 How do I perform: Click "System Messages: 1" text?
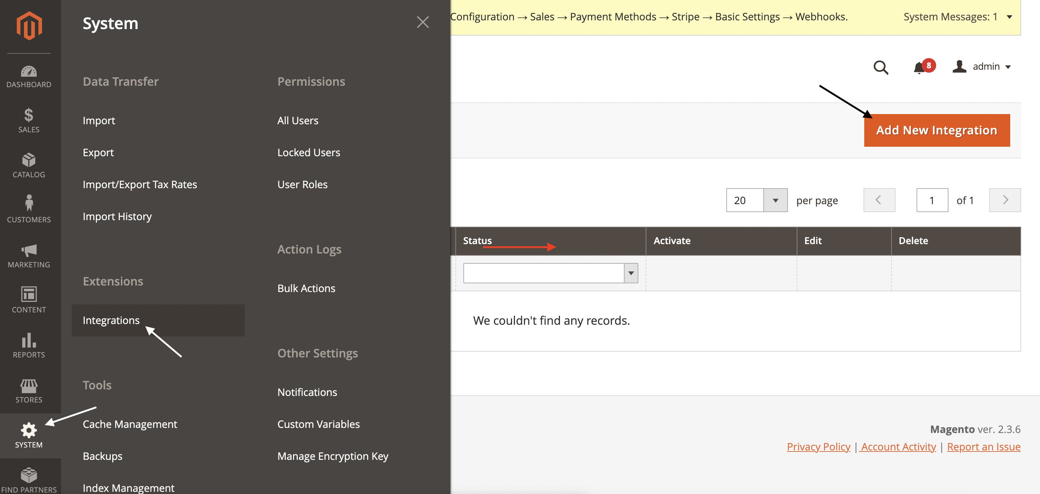(x=950, y=17)
